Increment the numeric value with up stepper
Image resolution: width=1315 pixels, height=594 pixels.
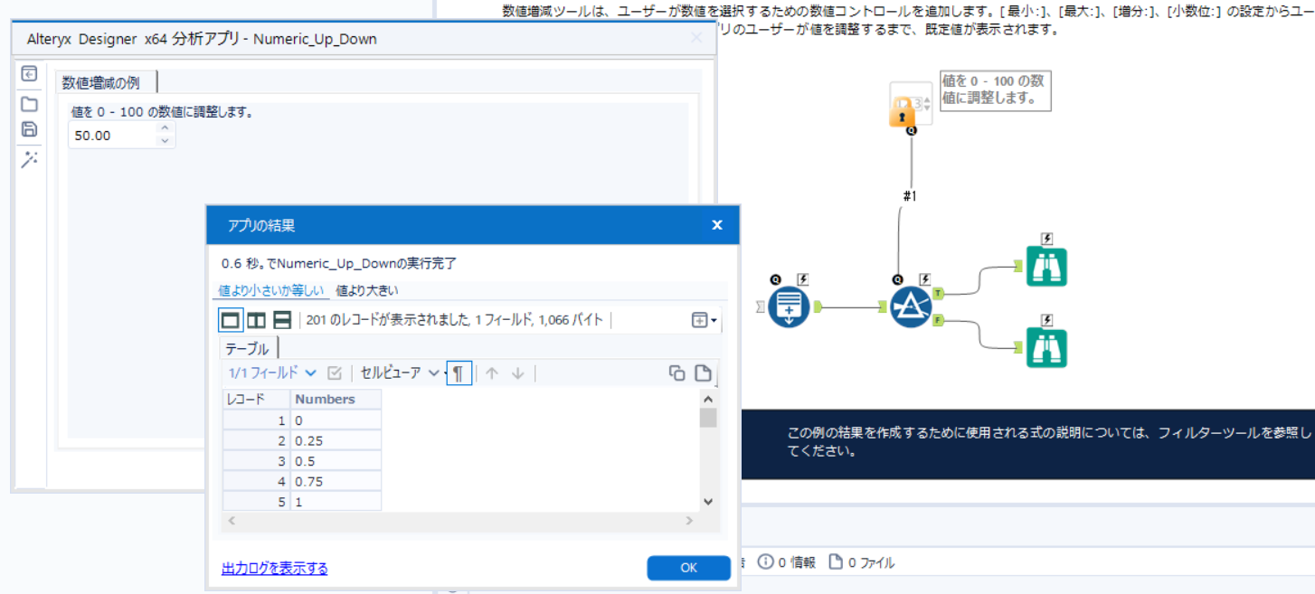[165, 129]
